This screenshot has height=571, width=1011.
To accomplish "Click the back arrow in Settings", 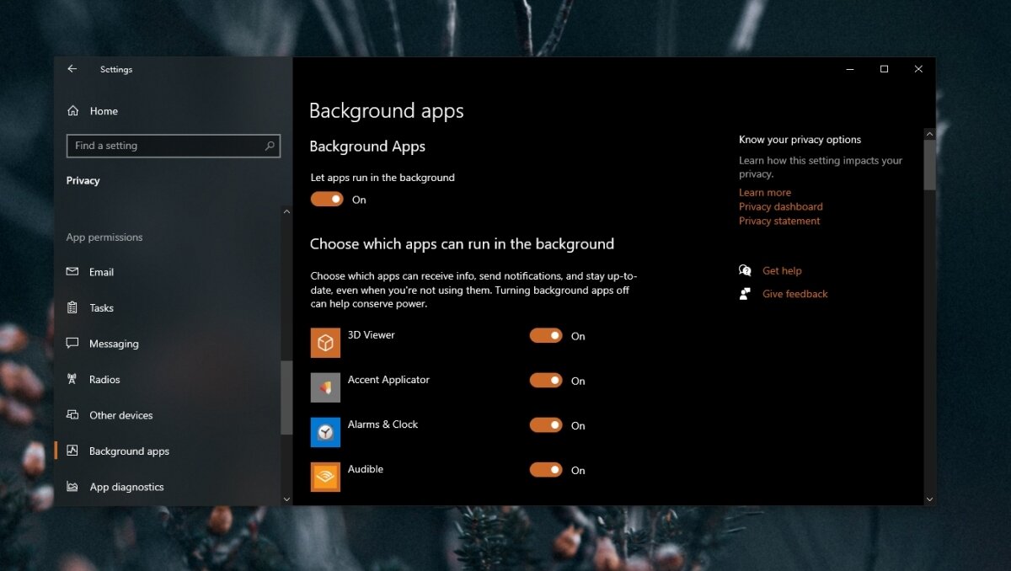I will click(72, 69).
